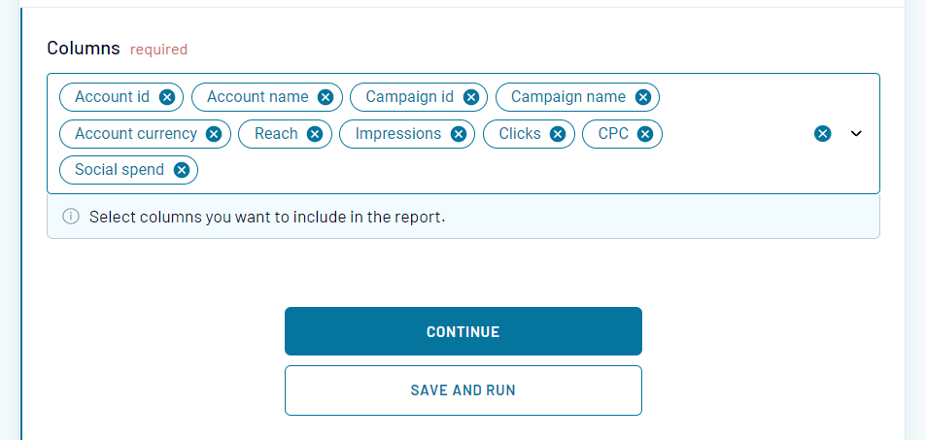Click the Social spend tag label

point(119,170)
